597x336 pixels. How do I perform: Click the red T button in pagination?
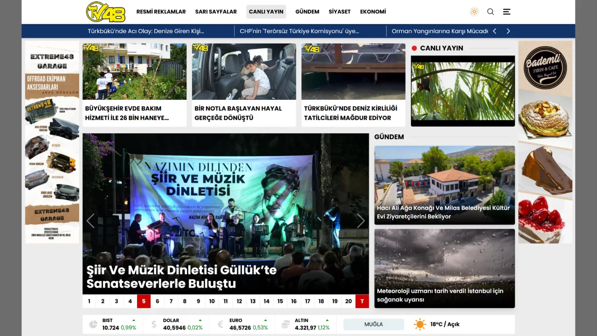(362, 301)
